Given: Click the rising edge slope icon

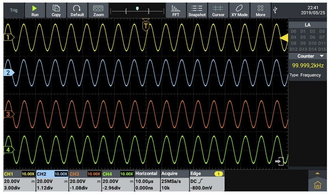Looking at the screenshot, I should (x=201, y=181).
